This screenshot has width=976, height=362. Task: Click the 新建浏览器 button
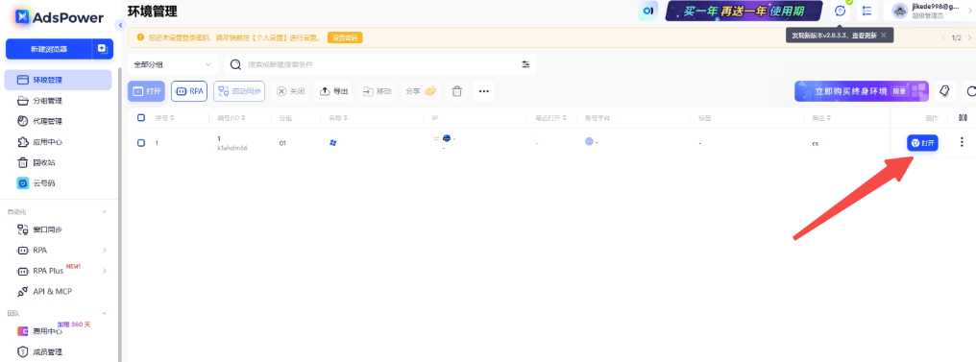coord(49,49)
